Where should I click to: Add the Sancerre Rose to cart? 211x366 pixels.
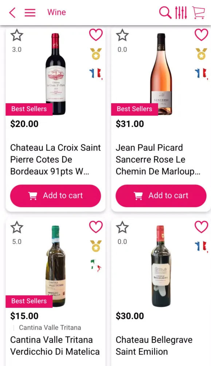(x=161, y=195)
